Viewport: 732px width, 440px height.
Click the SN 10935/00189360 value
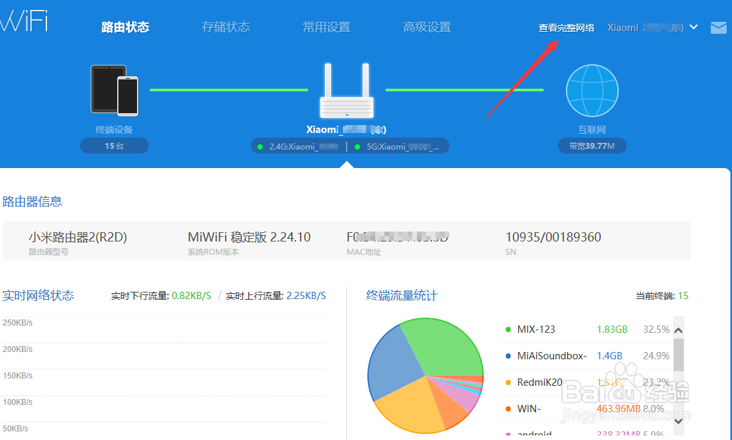(x=553, y=237)
